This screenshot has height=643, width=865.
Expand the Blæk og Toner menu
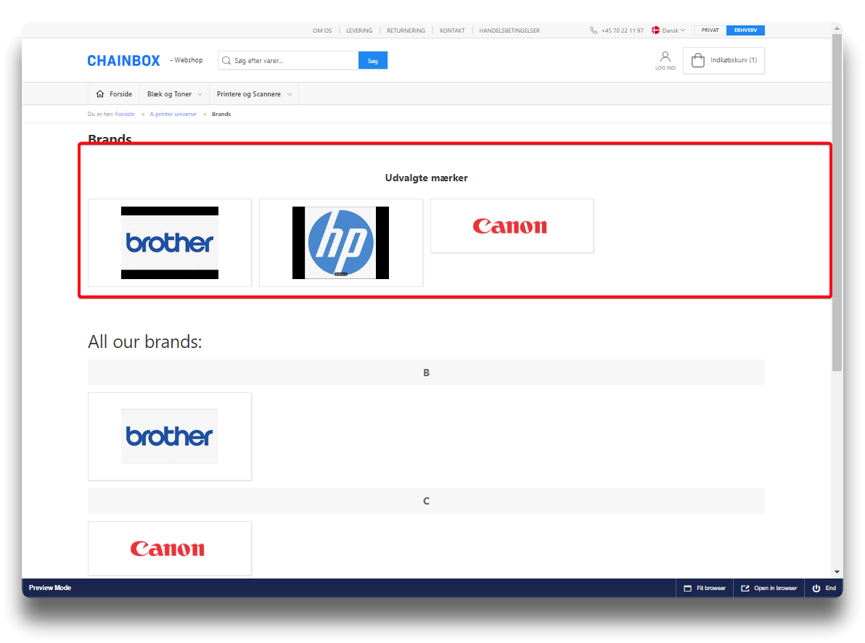[174, 94]
